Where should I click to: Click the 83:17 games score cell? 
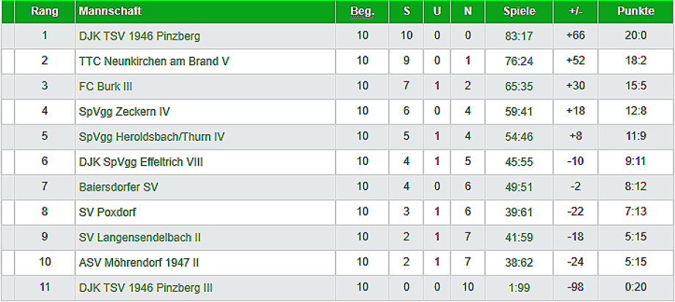click(519, 36)
